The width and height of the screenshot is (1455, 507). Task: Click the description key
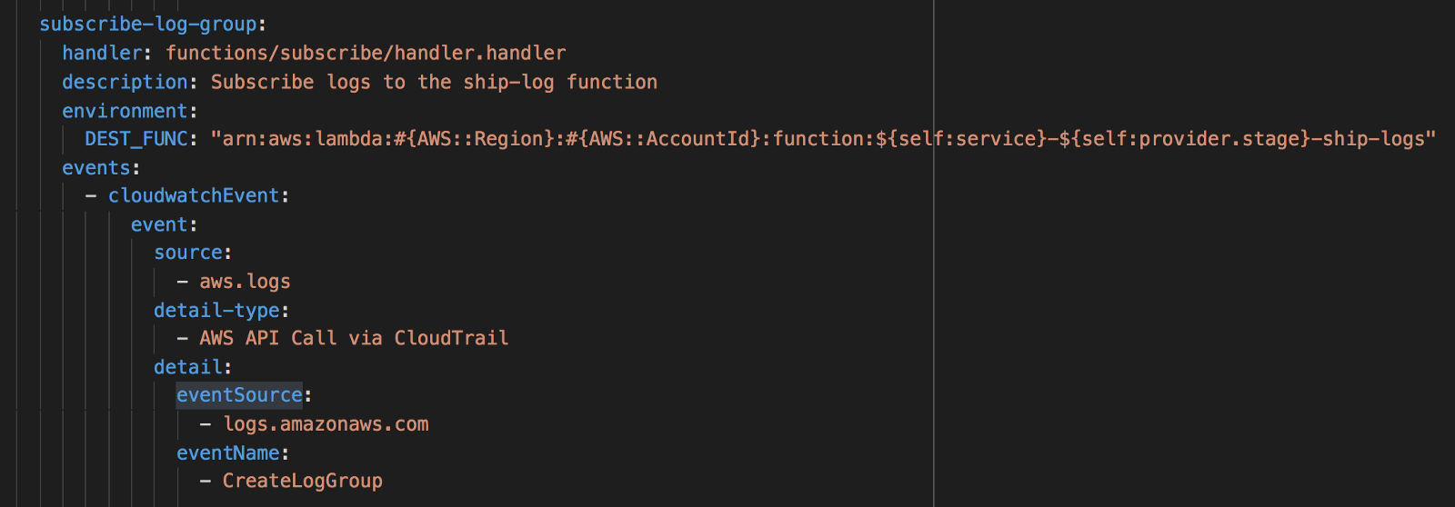tap(125, 83)
